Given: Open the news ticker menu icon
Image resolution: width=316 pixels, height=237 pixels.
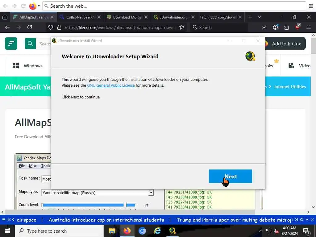Looking at the screenshot, I should (x=4, y=220).
